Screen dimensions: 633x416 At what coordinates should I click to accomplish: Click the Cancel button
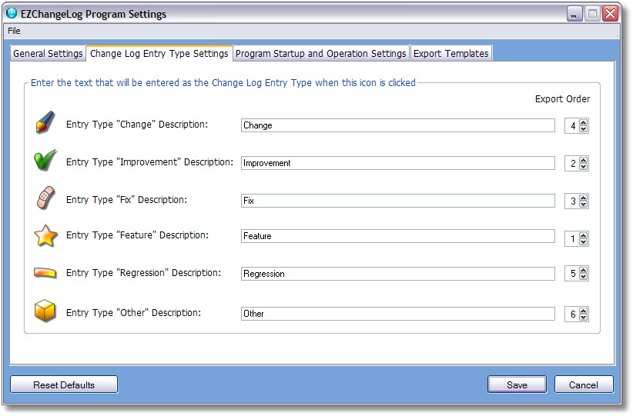click(x=584, y=384)
